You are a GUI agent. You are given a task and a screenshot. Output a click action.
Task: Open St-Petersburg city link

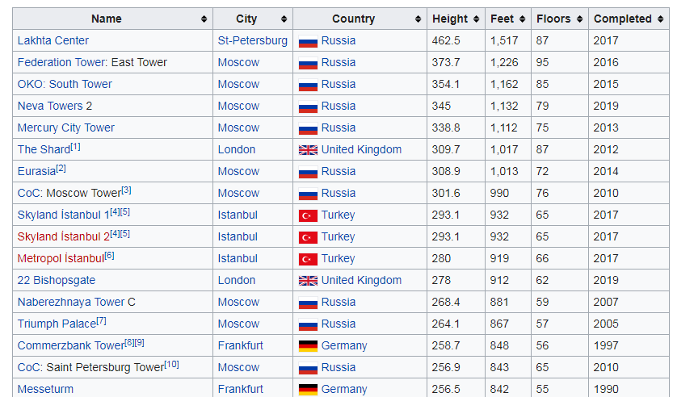click(252, 40)
